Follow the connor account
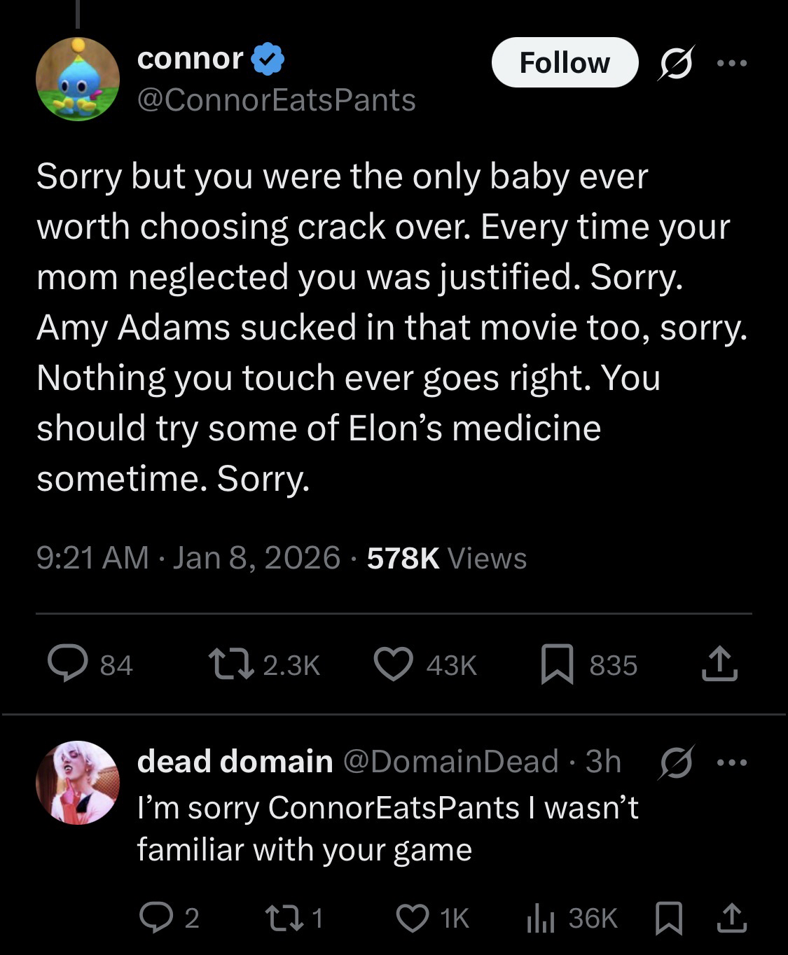 click(565, 63)
